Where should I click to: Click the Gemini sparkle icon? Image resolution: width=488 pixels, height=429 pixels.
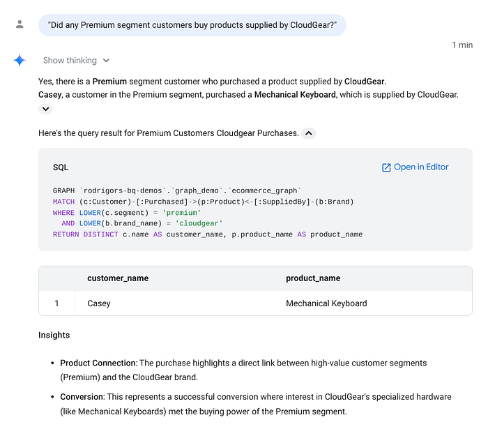[20, 60]
